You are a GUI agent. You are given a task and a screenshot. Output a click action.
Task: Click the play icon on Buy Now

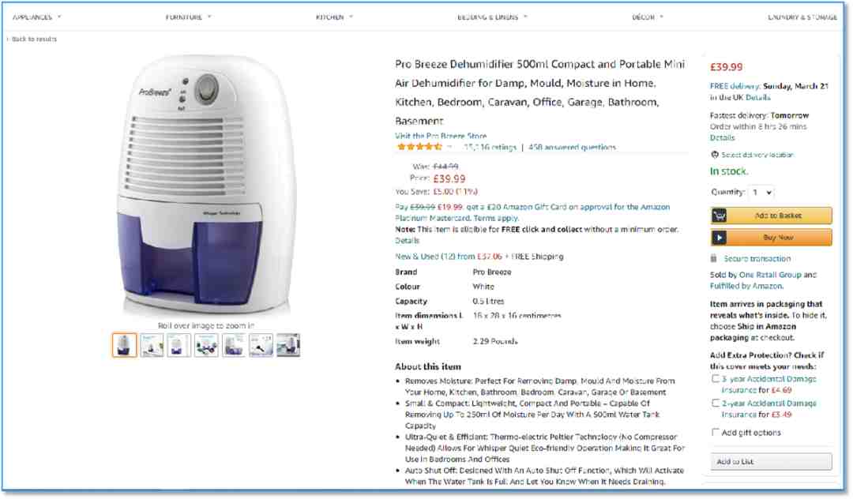[x=720, y=238]
